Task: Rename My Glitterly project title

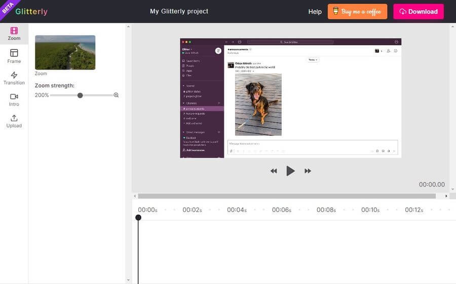Action: (x=179, y=11)
